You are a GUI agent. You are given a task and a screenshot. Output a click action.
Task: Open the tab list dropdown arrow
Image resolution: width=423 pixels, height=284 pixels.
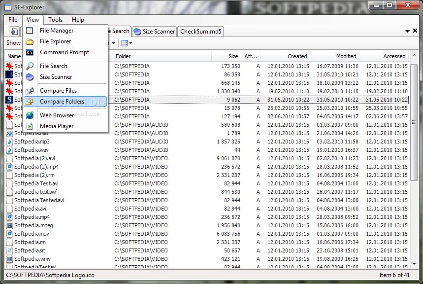point(407,32)
